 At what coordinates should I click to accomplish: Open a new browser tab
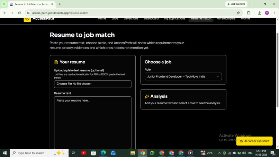[x=60, y=4]
